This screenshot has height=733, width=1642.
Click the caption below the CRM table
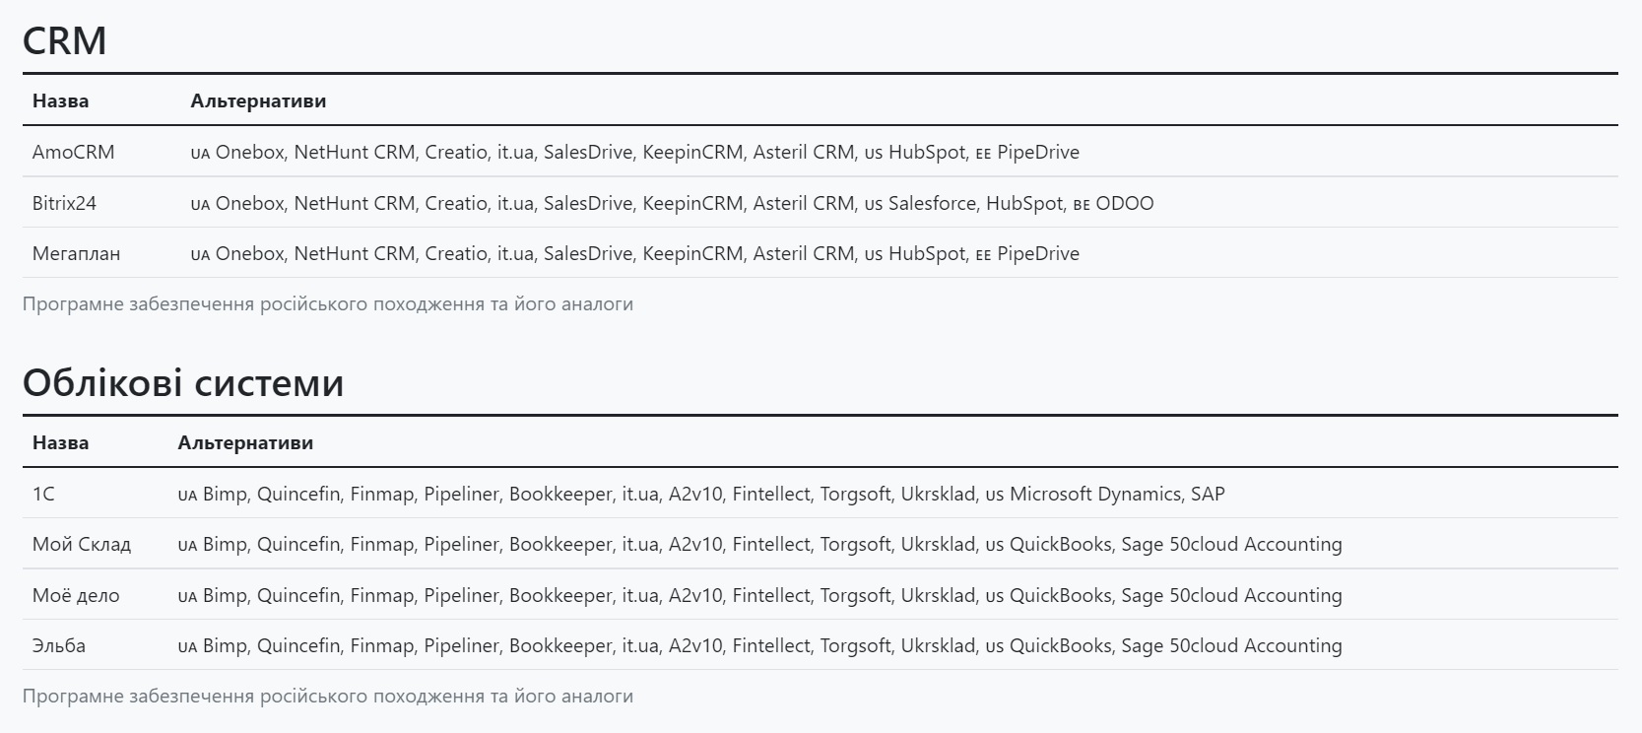pos(328,303)
